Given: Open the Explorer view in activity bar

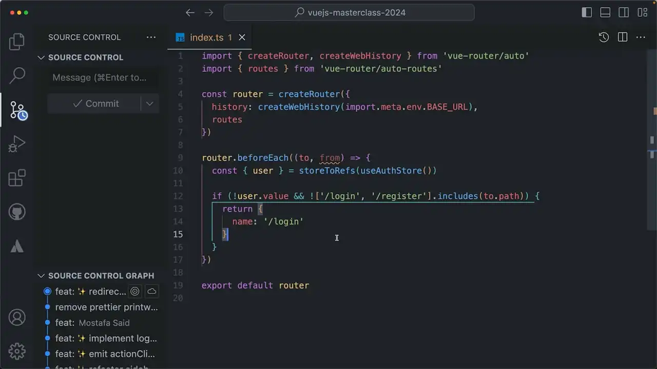Looking at the screenshot, I should click(x=17, y=42).
